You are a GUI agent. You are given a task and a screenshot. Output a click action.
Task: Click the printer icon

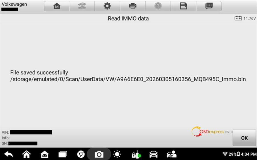[x=132, y=6]
